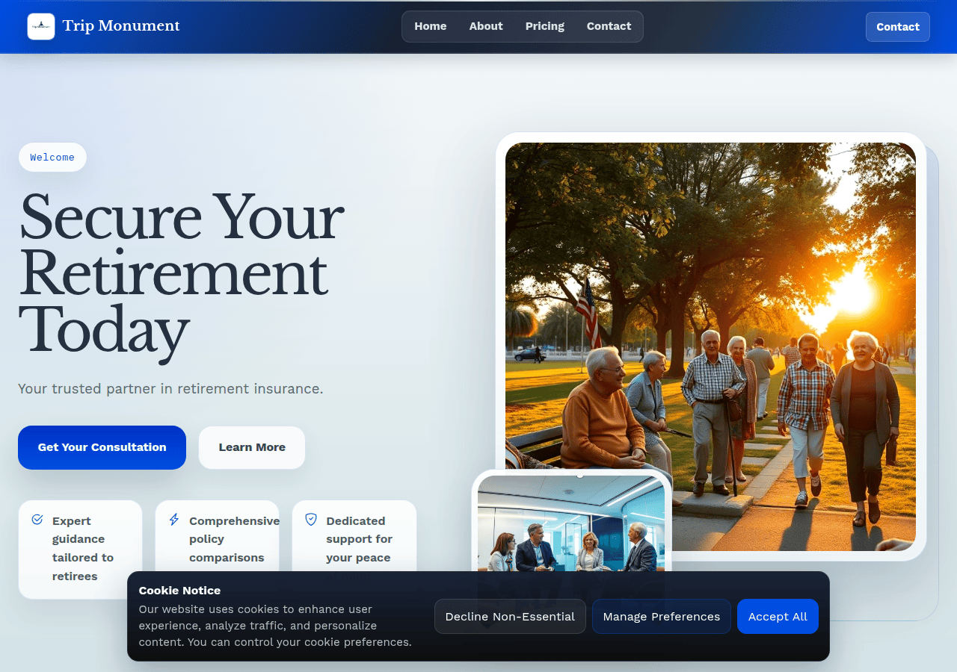Click the Trip Monument brand name

(x=121, y=26)
